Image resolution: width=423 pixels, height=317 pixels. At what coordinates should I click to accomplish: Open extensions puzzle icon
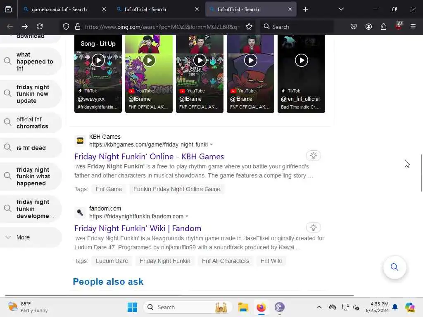coord(383,27)
